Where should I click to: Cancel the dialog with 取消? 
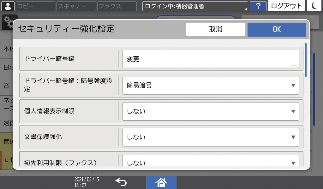tap(216, 29)
